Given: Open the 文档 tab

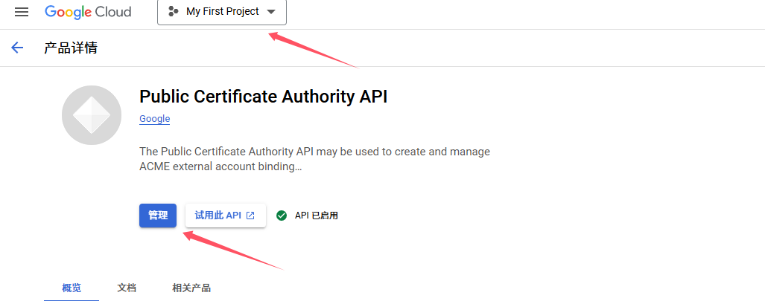Looking at the screenshot, I should tap(127, 288).
